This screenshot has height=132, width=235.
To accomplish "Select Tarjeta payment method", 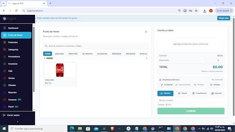I will pyautogui.click(x=182, y=93).
